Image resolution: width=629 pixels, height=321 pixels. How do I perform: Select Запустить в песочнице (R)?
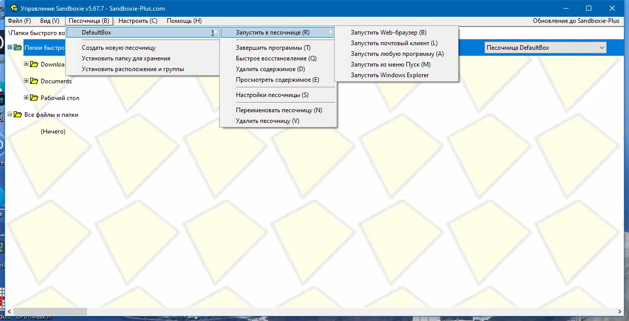tap(278, 33)
